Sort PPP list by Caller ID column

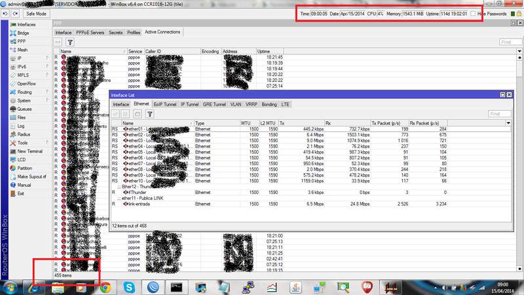click(x=172, y=51)
